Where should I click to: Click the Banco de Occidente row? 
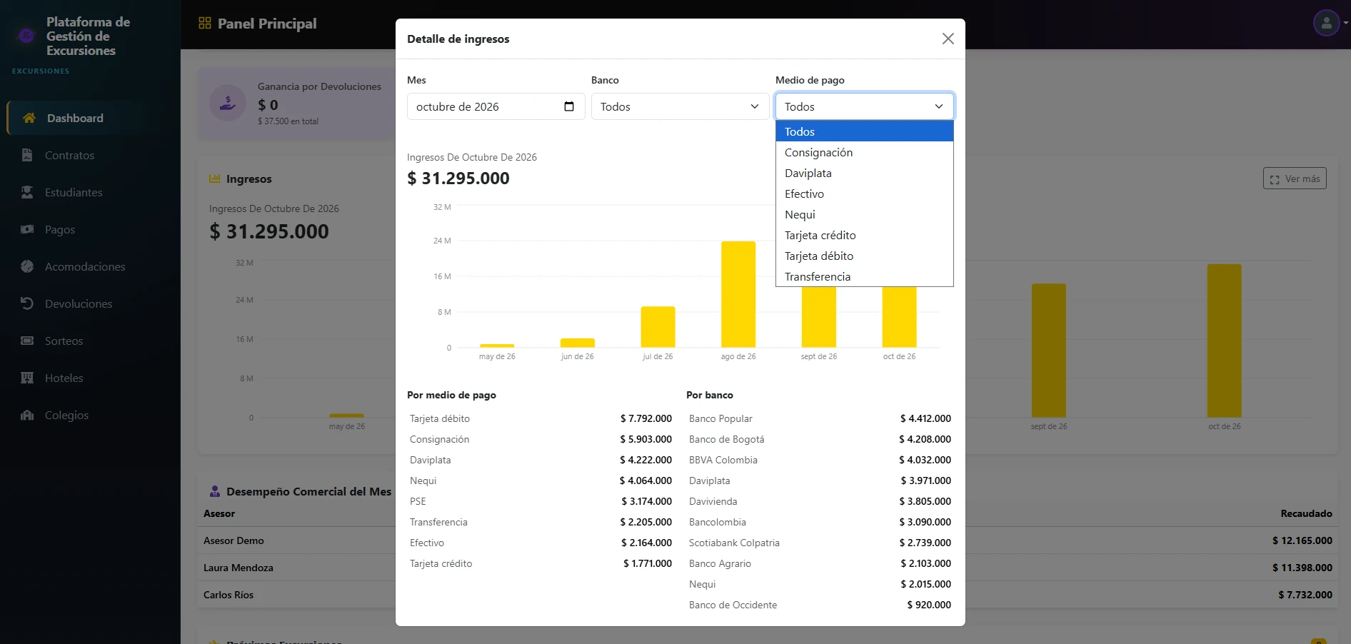[x=820, y=605]
